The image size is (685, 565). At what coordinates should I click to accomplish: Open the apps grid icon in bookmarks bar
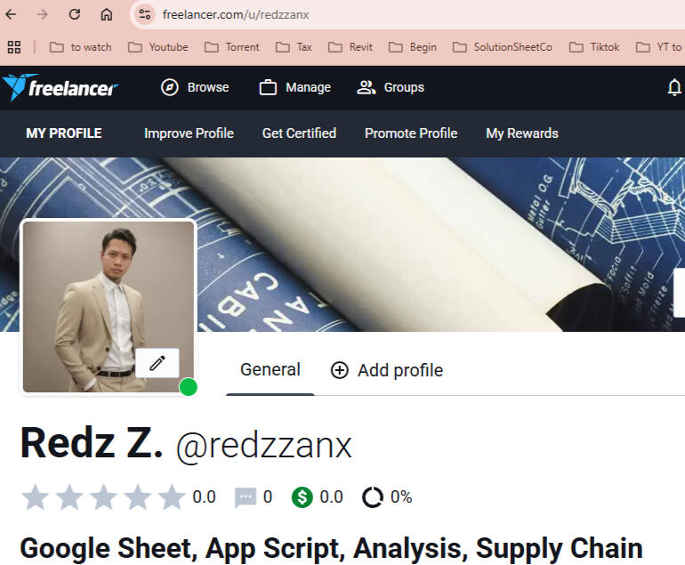[14, 47]
